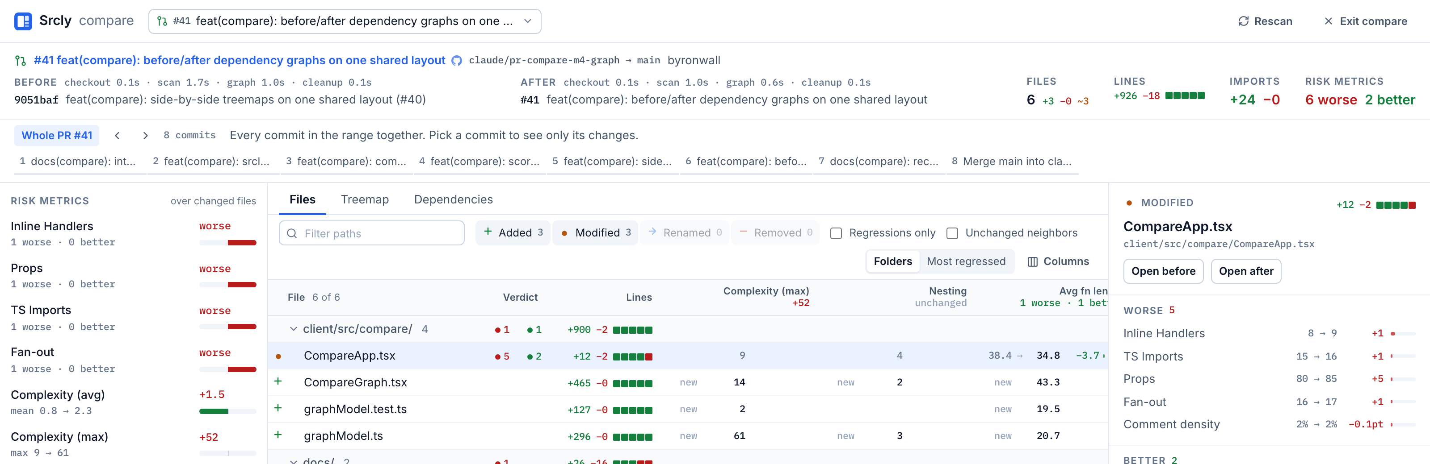Click the Exit compare X icon
This screenshot has width=1430, height=464.
pos(1329,21)
